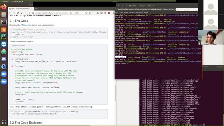
Task: Select the second participant avatar thumbnail
Action: tap(211, 22)
